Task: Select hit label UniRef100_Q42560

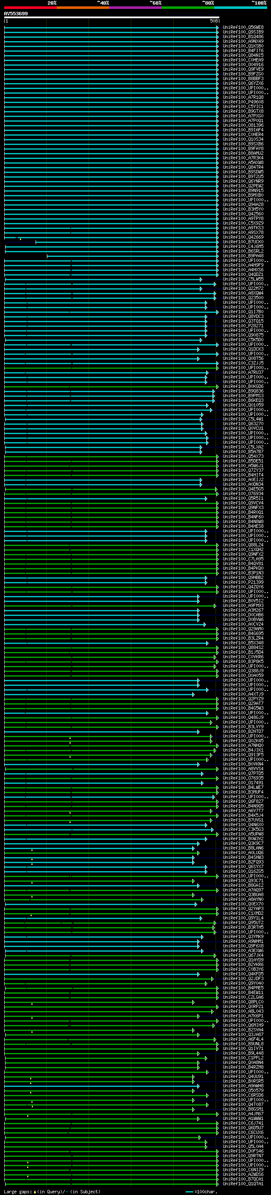Action: click(x=243, y=214)
